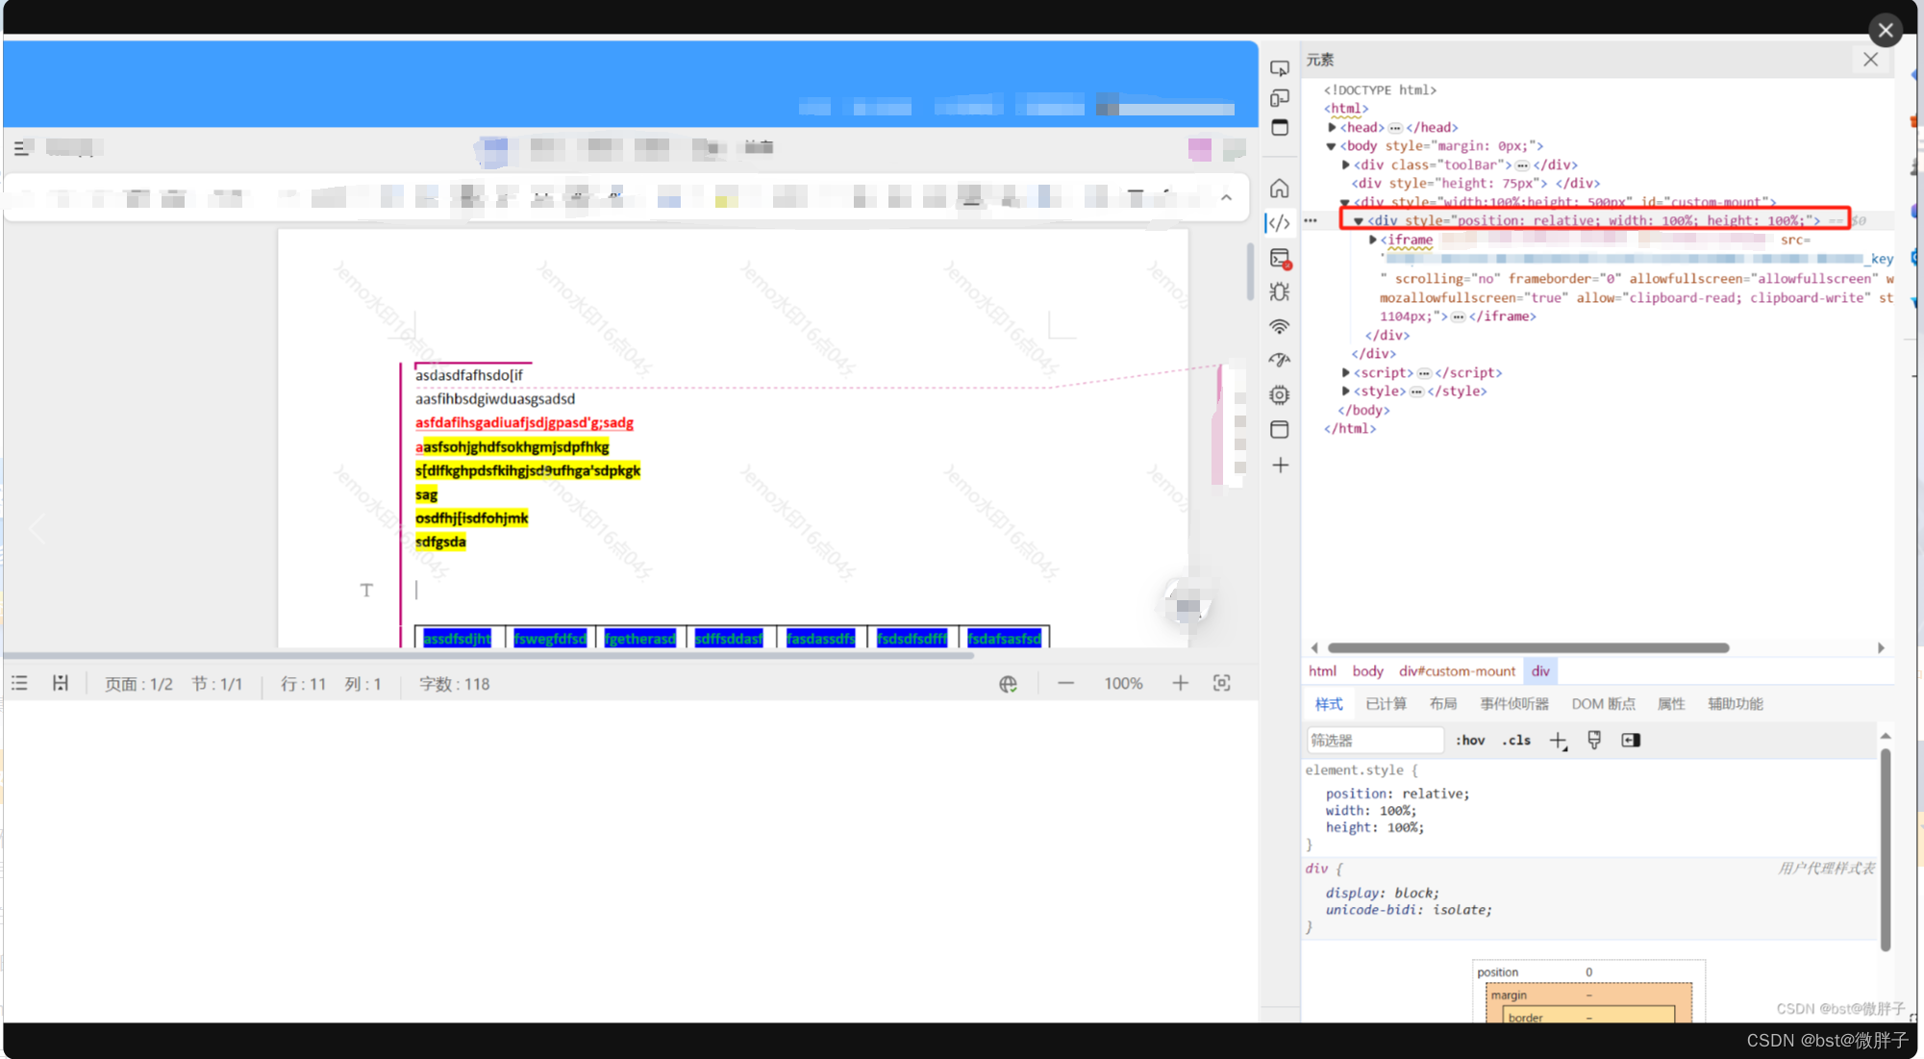The width and height of the screenshot is (1924, 1059).
Task: Collapse the body element node
Action: (1332, 146)
